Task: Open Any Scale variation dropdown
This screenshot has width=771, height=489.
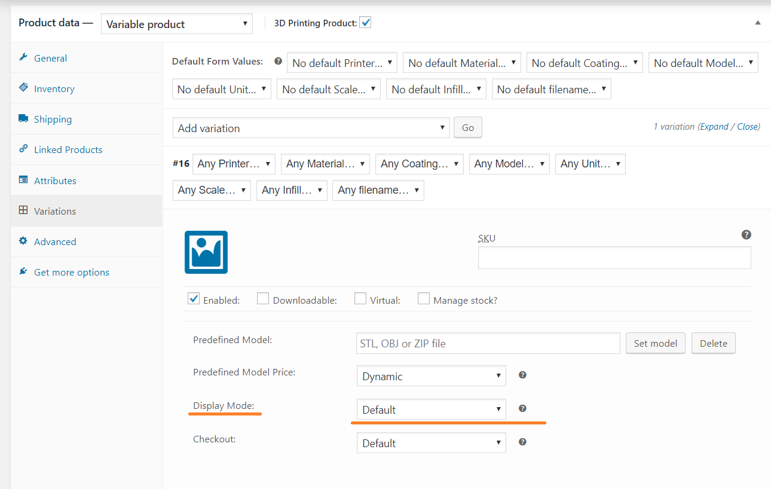Action: [x=212, y=190]
